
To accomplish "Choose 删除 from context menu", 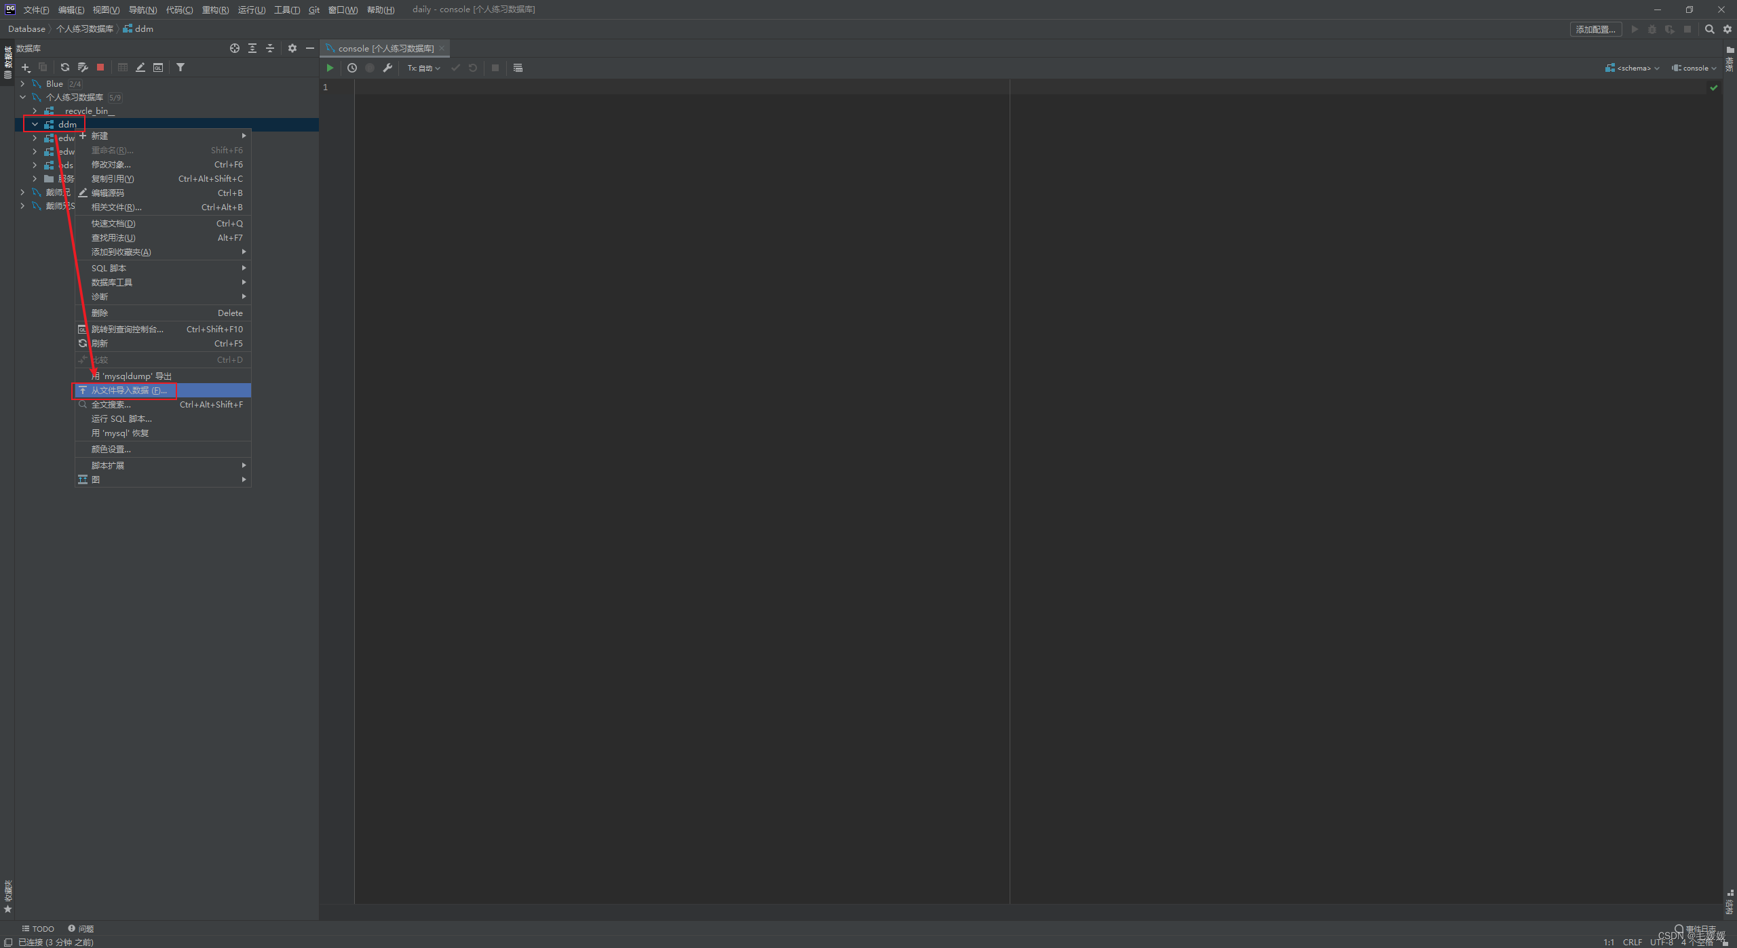I will tap(163, 313).
